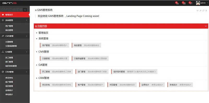Viewport: 209px width, 103px height.
Task: Select CMS管理 sidebar section header
Action: point(15,36)
